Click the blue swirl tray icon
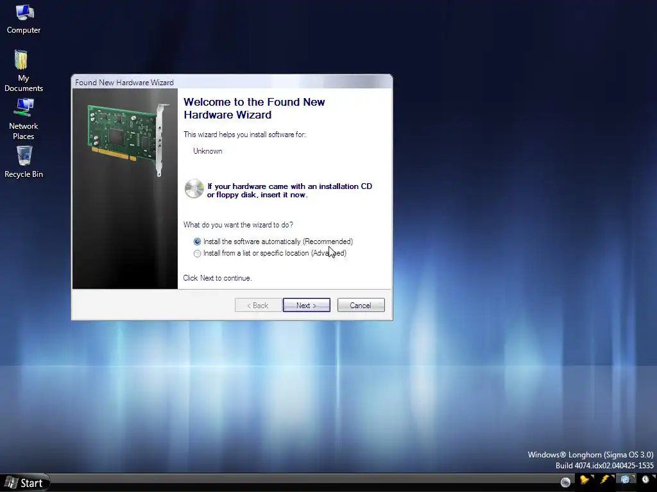 (x=625, y=479)
